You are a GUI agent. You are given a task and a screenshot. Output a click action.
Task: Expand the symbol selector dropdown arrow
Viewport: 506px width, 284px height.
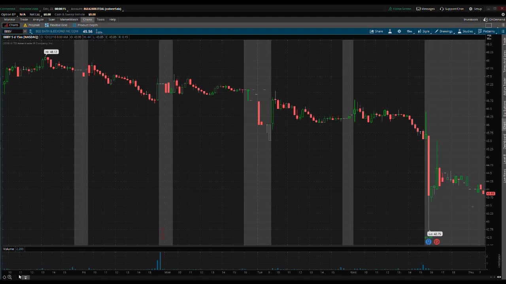point(25,31)
